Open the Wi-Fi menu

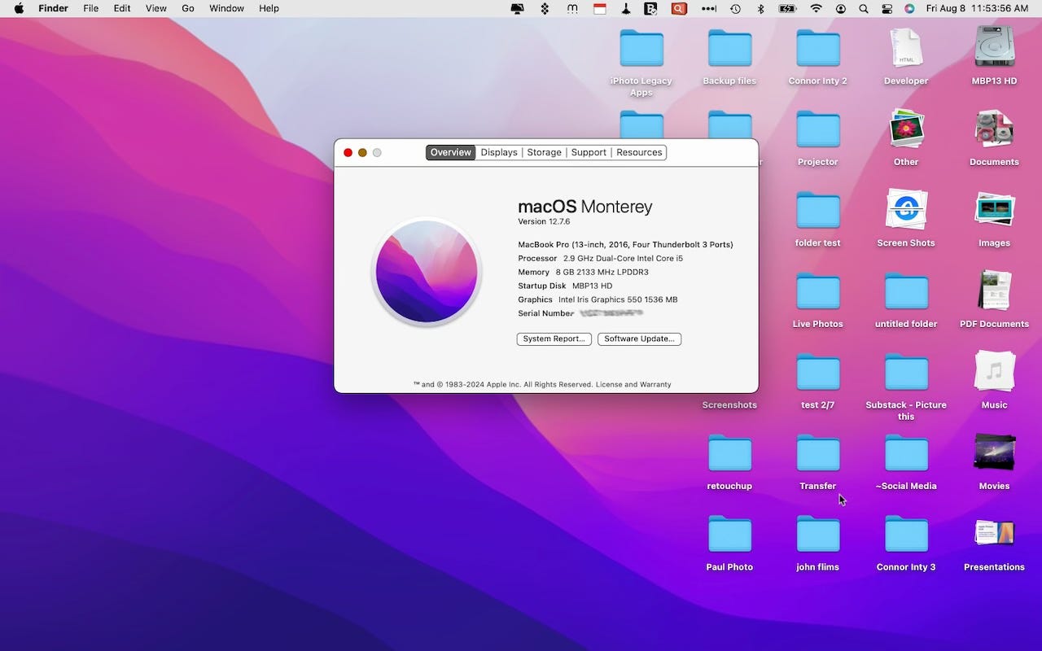click(x=816, y=8)
